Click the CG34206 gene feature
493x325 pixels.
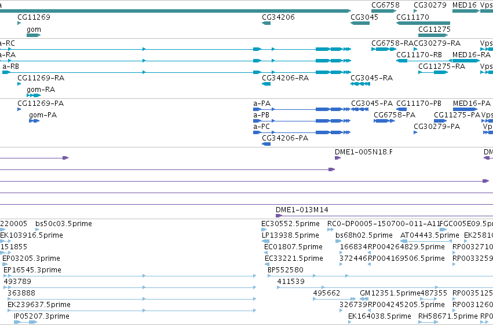(x=266, y=23)
